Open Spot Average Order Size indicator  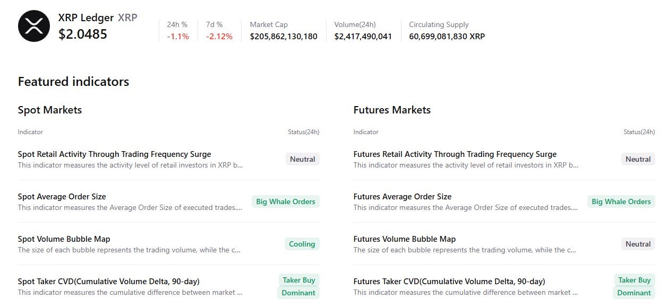(62, 197)
